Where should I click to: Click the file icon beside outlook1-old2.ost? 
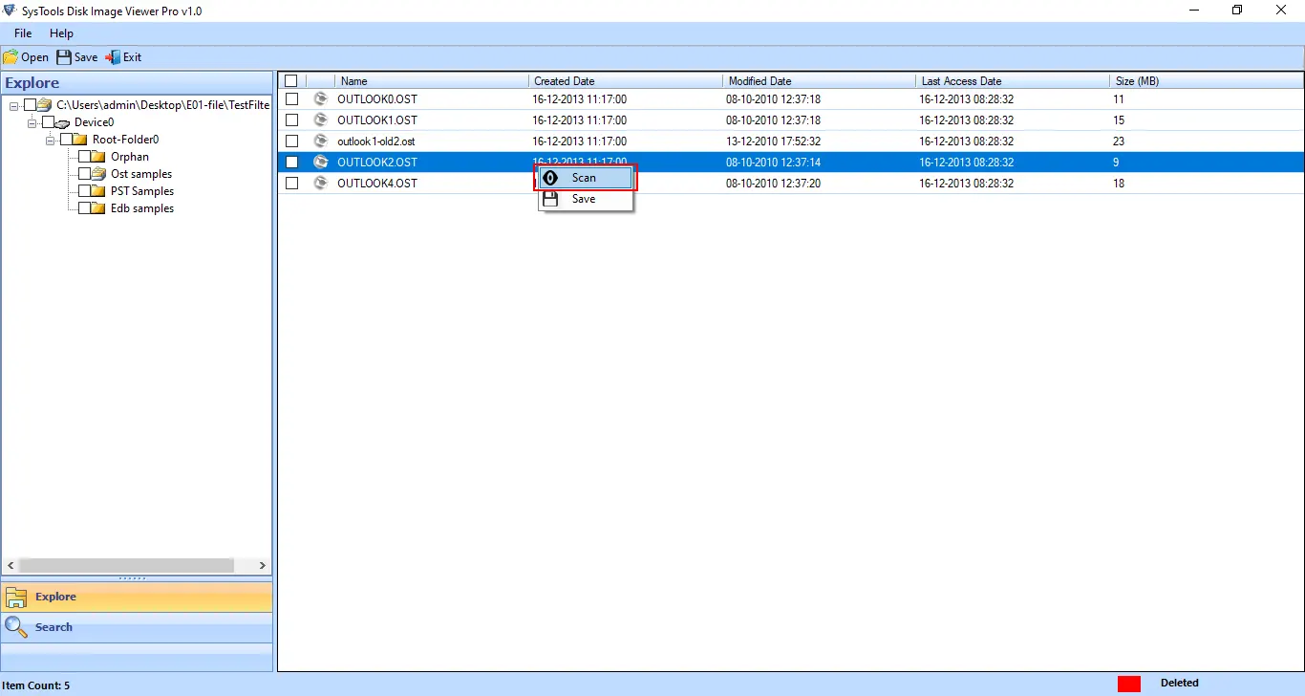[x=320, y=141]
